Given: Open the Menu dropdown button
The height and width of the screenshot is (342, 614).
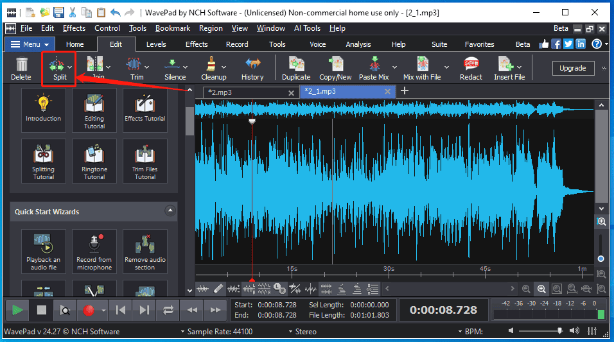Looking at the screenshot, I should click(x=30, y=44).
